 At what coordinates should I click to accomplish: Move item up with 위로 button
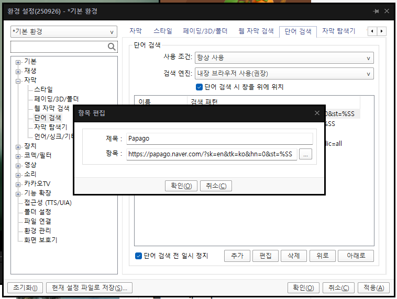tap(323, 256)
